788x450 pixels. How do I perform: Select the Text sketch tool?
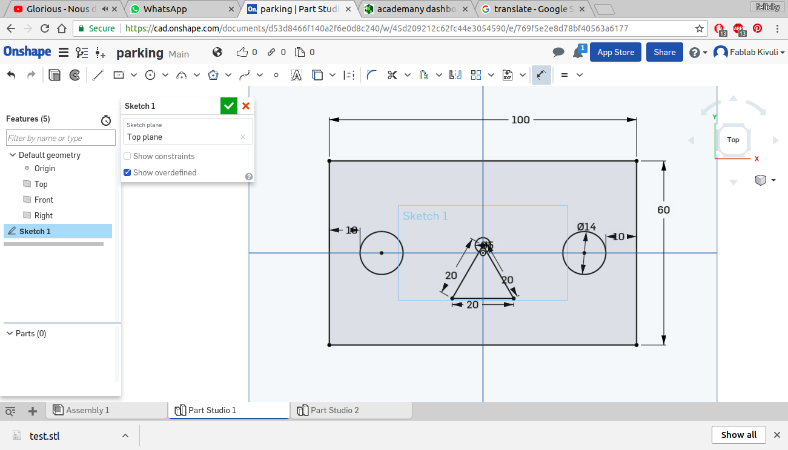tap(296, 75)
